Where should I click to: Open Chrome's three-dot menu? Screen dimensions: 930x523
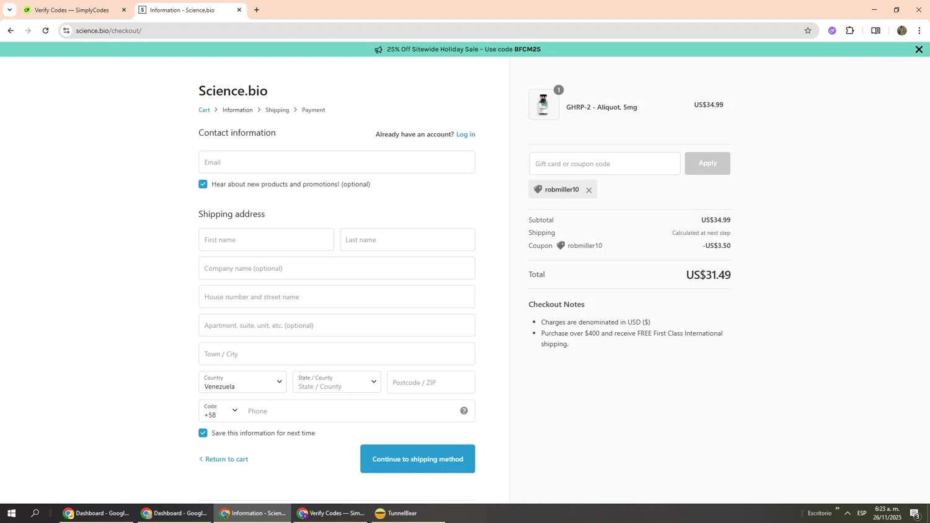[919, 30]
